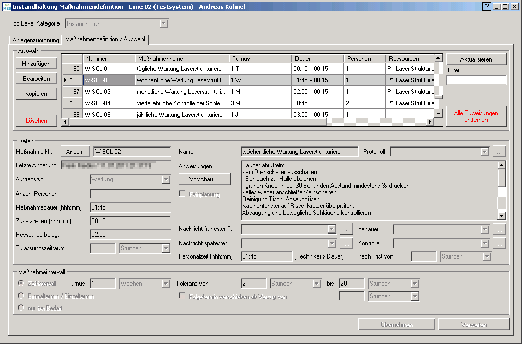Expand the Top Level Kategorie dropdown
The width and height of the screenshot is (522, 344).
[164, 24]
